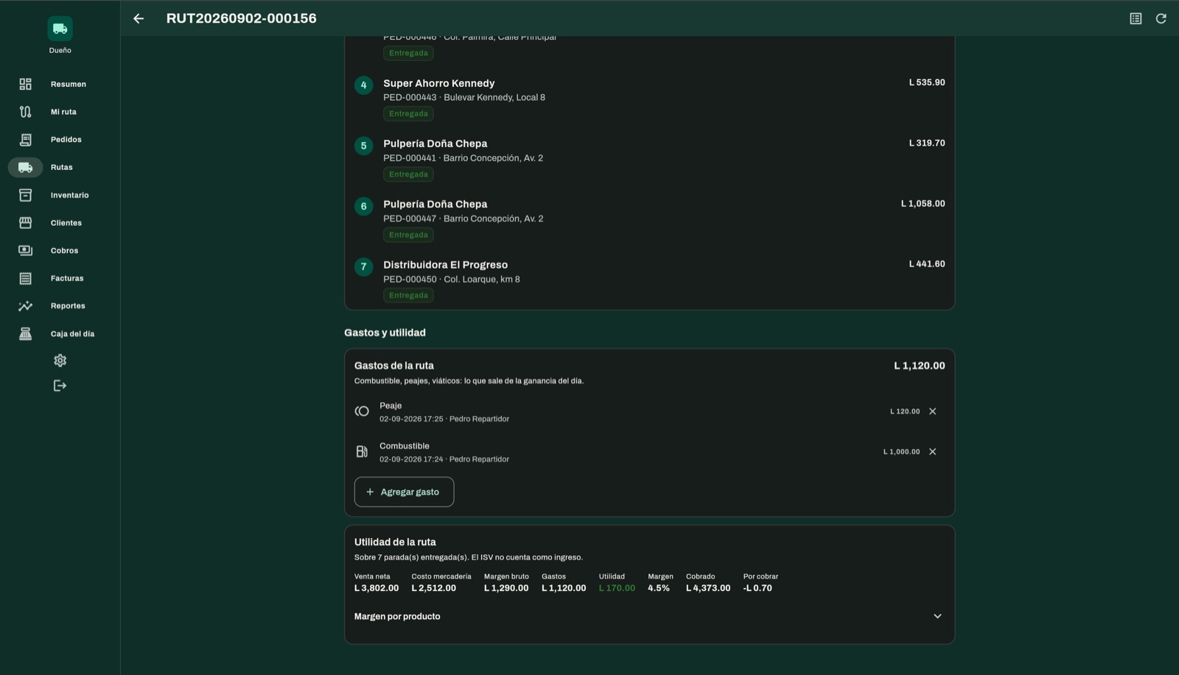Click the Utilidad value L 170.00
This screenshot has height=675, width=1179.
point(617,588)
